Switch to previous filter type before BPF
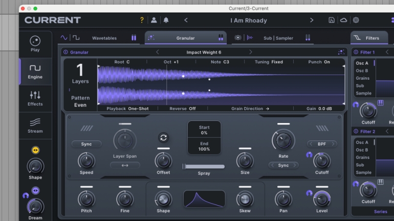The width and height of the screenshot is (394, 221). point(311,144)
